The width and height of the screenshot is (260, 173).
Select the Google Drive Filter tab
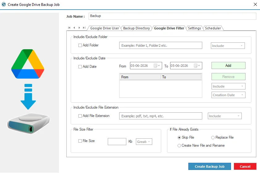(x=169, y=28)
